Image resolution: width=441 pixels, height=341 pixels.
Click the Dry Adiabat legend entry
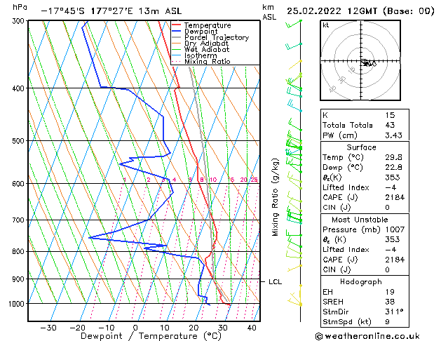click(206, 44)
